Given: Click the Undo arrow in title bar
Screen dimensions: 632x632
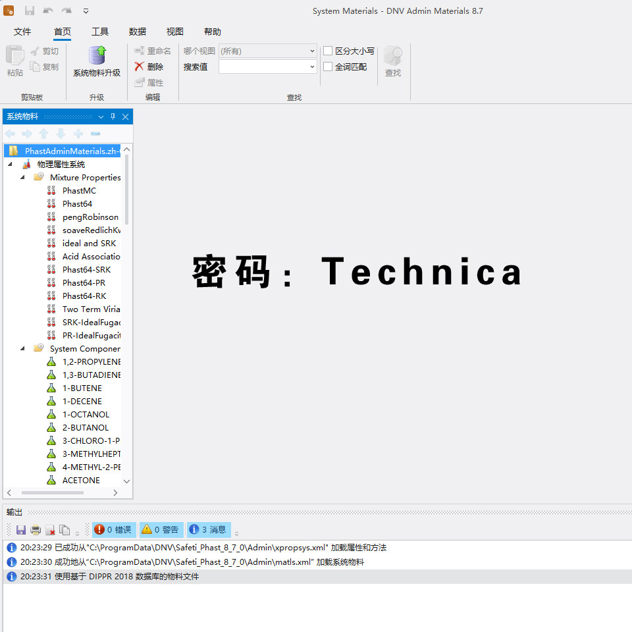Looking at the screenshot, I should (48, 11).
